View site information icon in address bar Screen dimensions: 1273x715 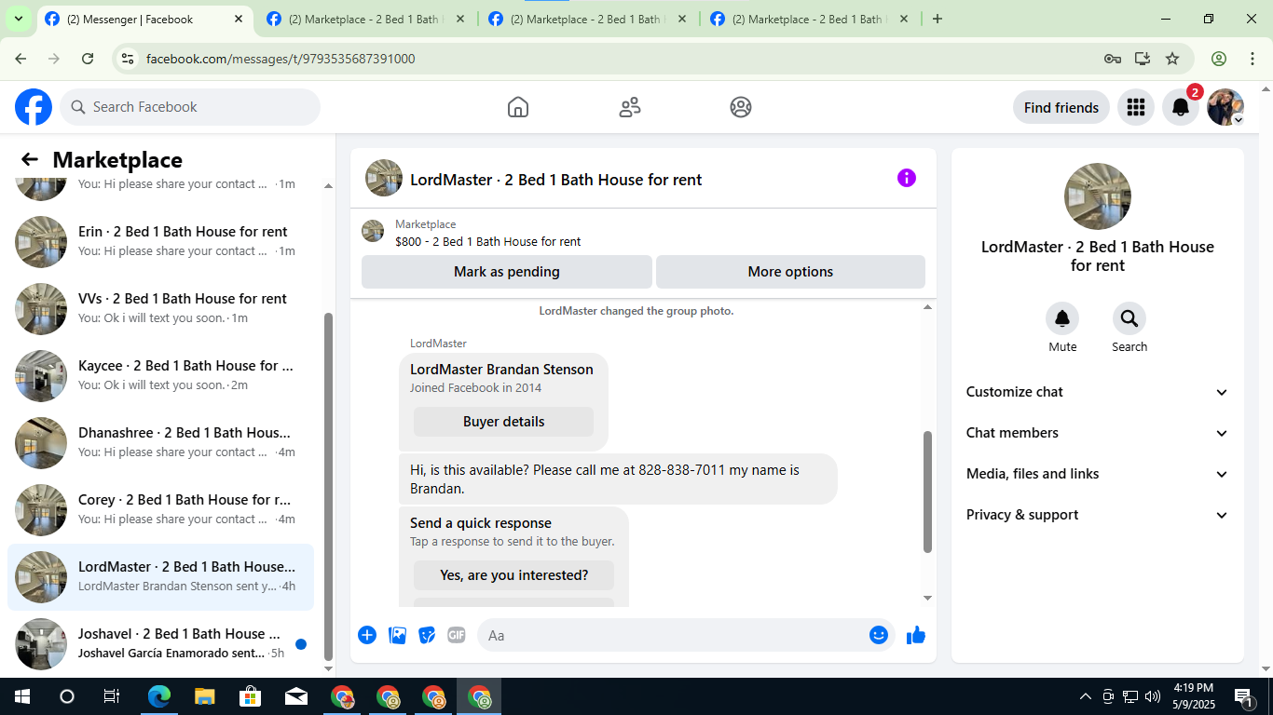pyautogui.click(x=129, y=59)
